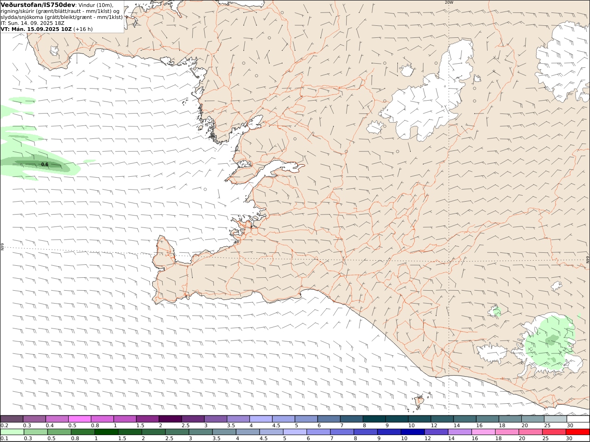Pick lower legend purple swatch 12 to 14
Screen dimensions: 590x442
click(436, 432)
